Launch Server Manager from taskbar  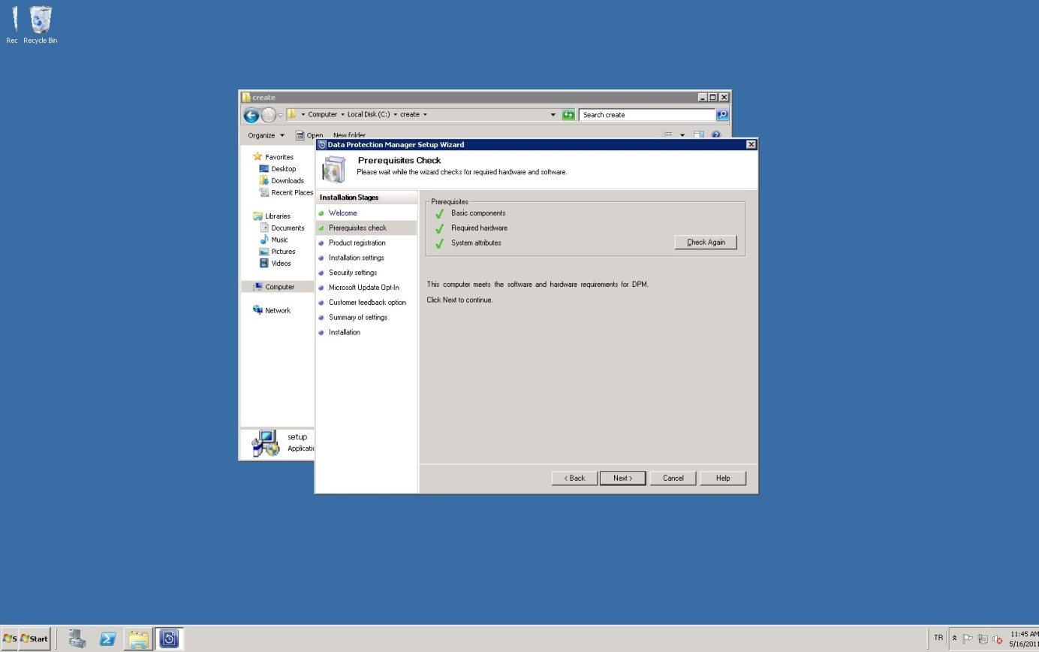77,638
